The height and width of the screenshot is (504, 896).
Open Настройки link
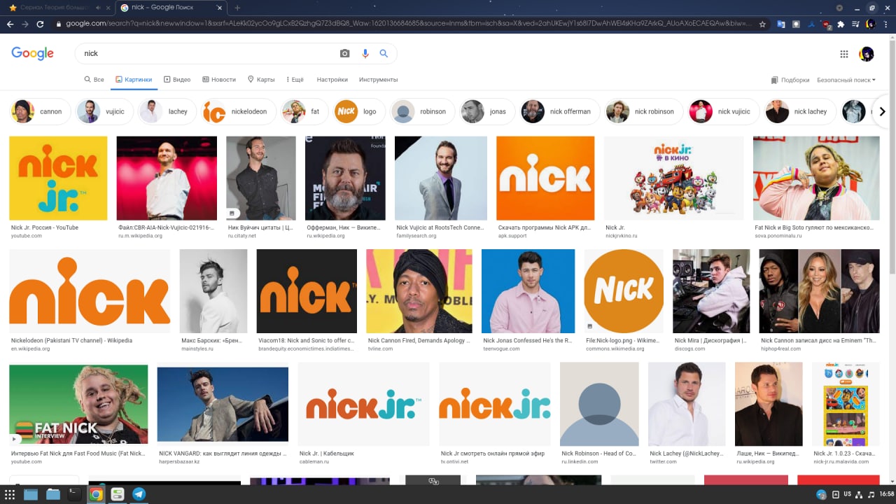click(x=332, y=80)
